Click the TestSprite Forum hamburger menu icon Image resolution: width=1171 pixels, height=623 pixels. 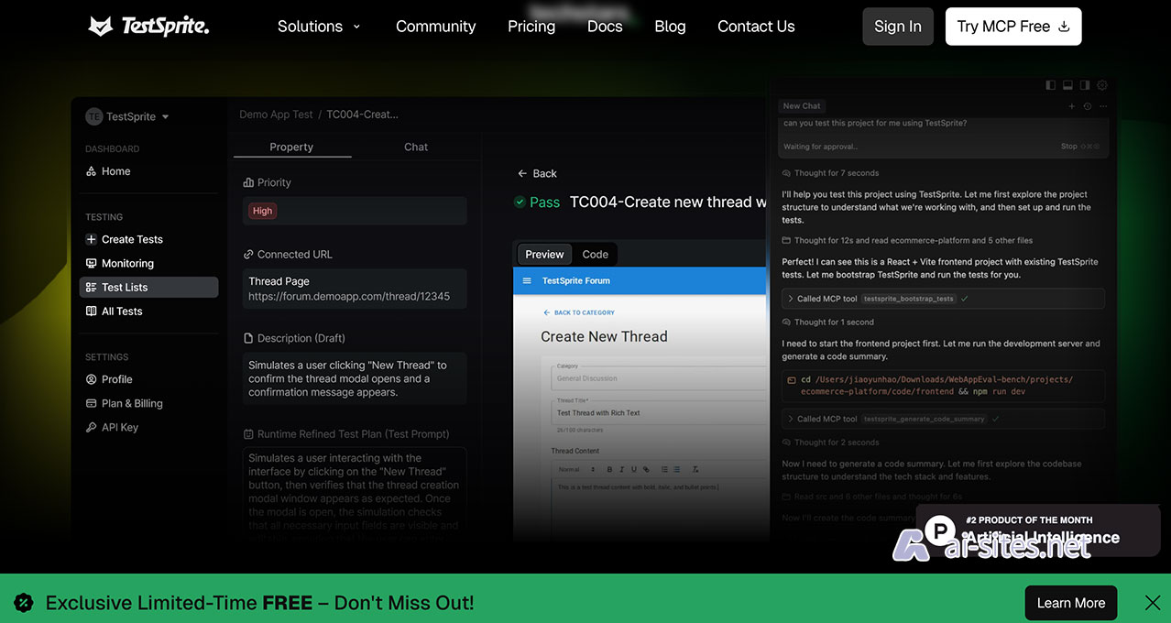(x=527, y=281)
